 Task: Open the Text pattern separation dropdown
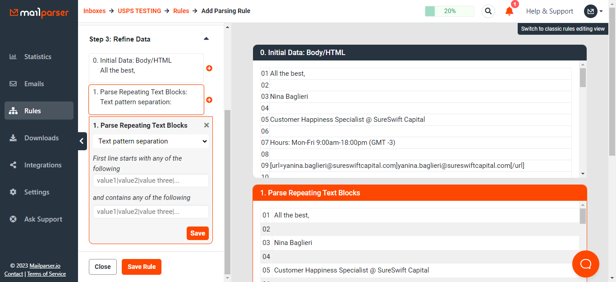151,141
